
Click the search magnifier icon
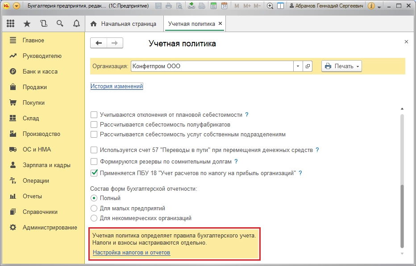[x=60, y=24]
